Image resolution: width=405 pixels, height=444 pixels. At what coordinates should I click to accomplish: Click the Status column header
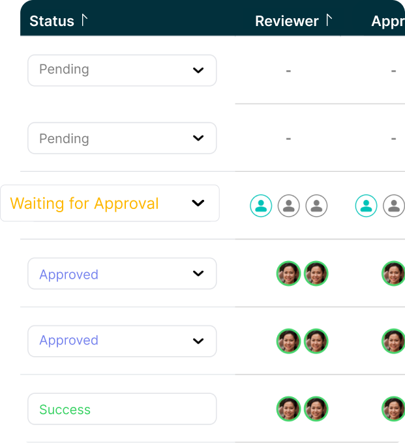click(x=52, y=21)
